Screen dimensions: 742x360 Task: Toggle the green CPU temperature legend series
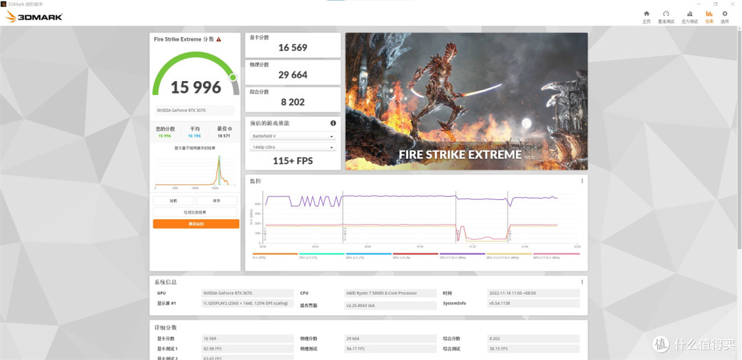click(x=322, y=256)
